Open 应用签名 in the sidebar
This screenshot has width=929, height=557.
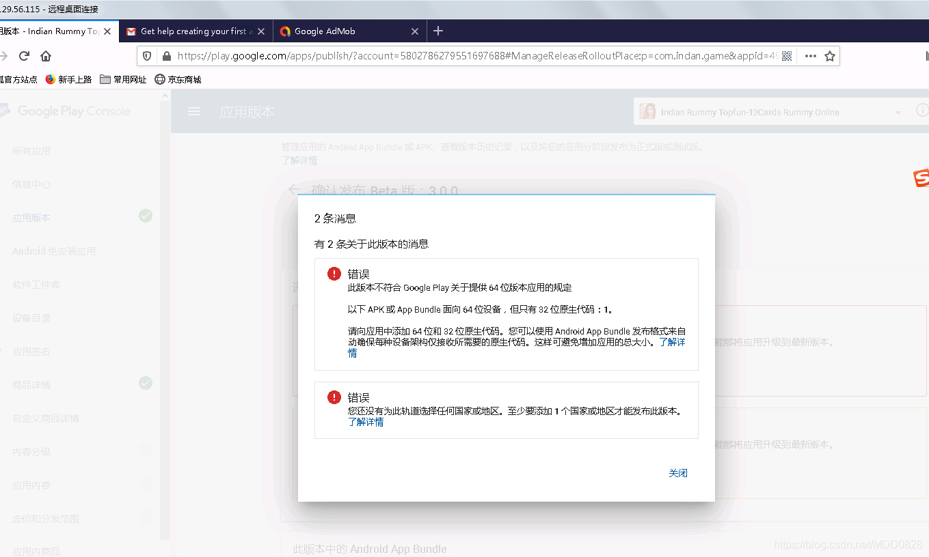tap(31, 352)
